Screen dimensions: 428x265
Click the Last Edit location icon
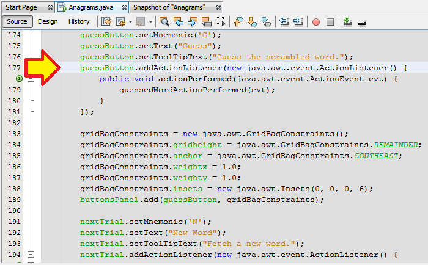pyautogui.click(x=106, y=21)
